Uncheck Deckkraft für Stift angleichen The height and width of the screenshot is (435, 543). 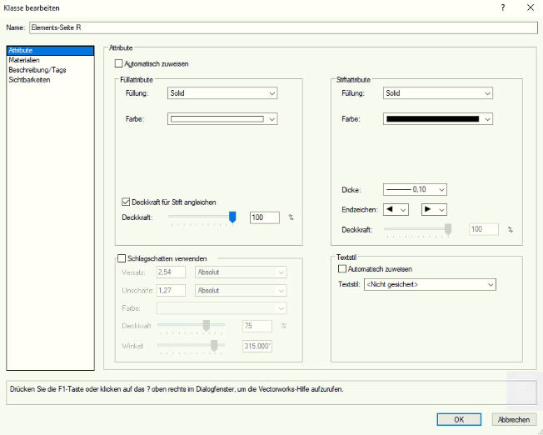click(x=126, y=202)
